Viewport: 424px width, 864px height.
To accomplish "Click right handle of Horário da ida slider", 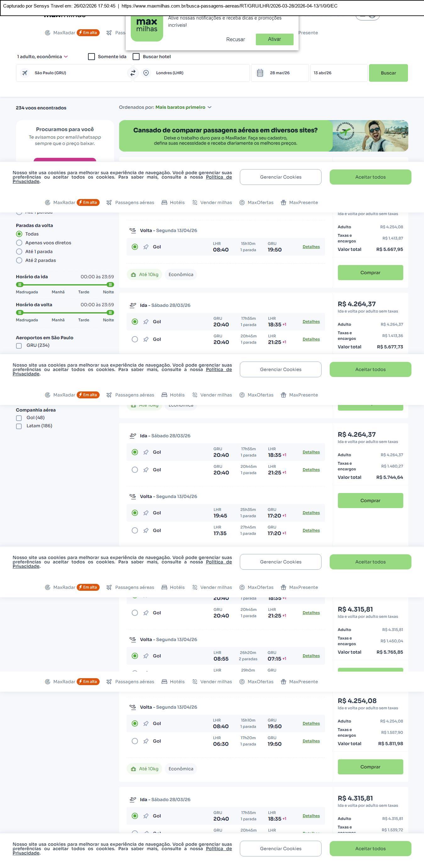I will click(110, 285).
